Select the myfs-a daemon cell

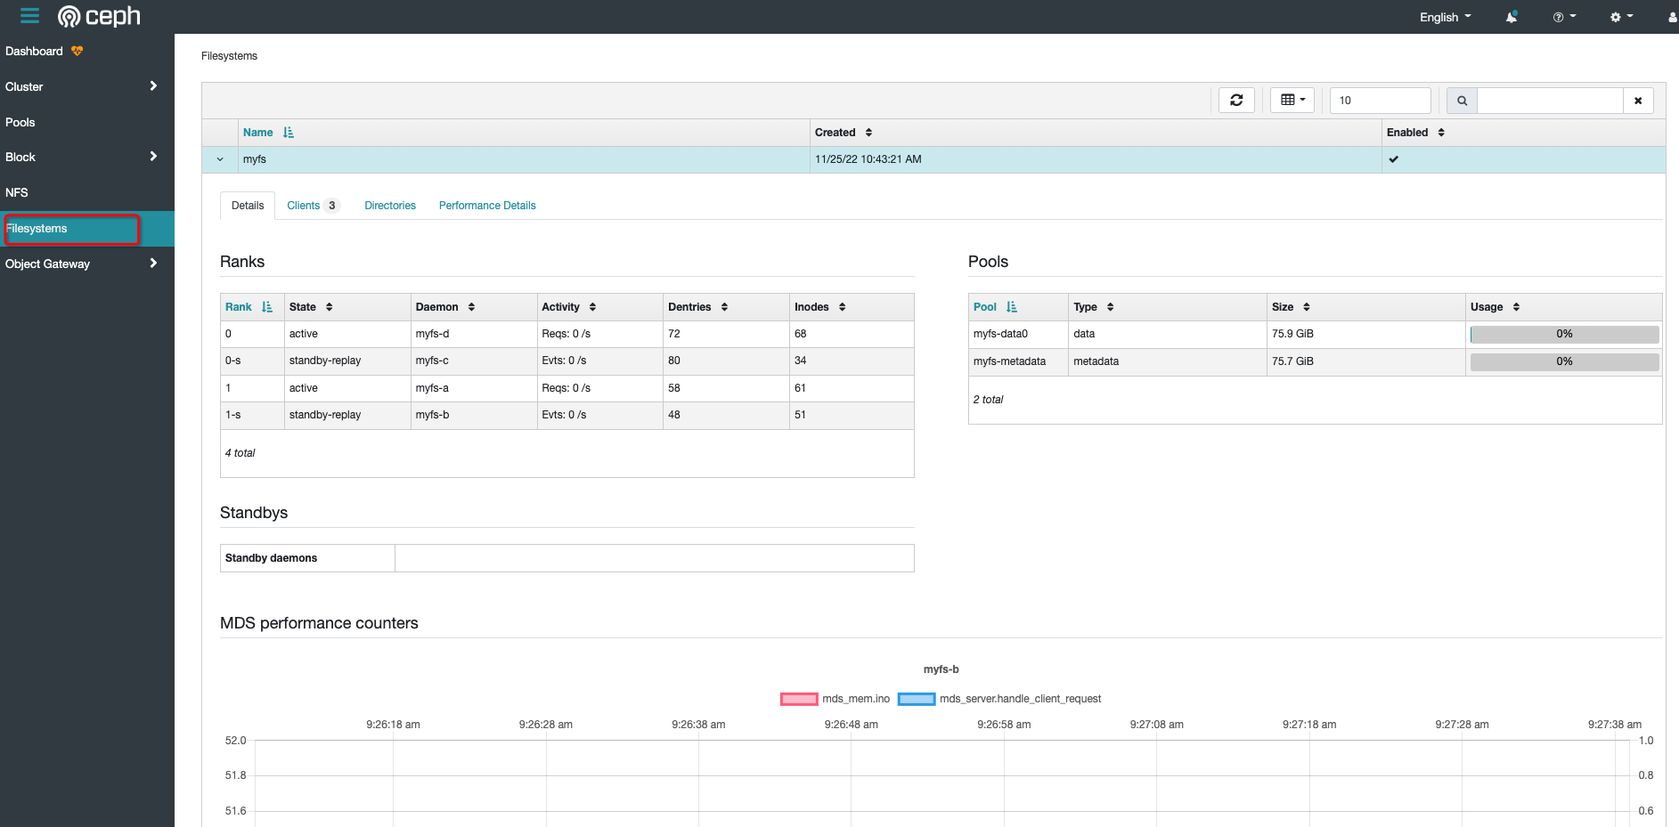click(474, 388)
